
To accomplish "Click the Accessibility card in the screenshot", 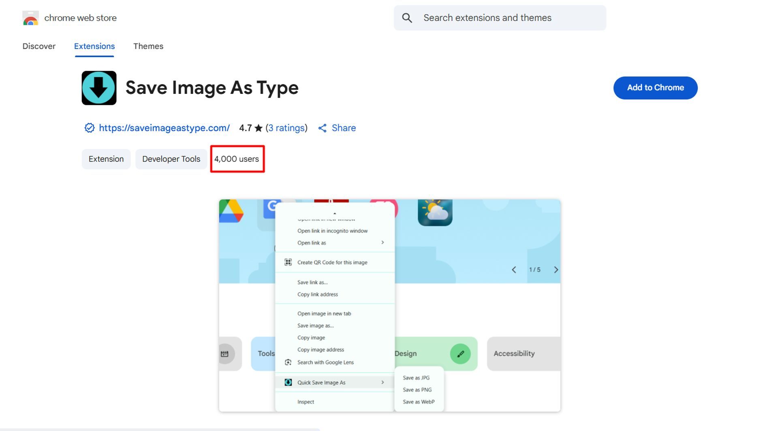I will (524, 354).
